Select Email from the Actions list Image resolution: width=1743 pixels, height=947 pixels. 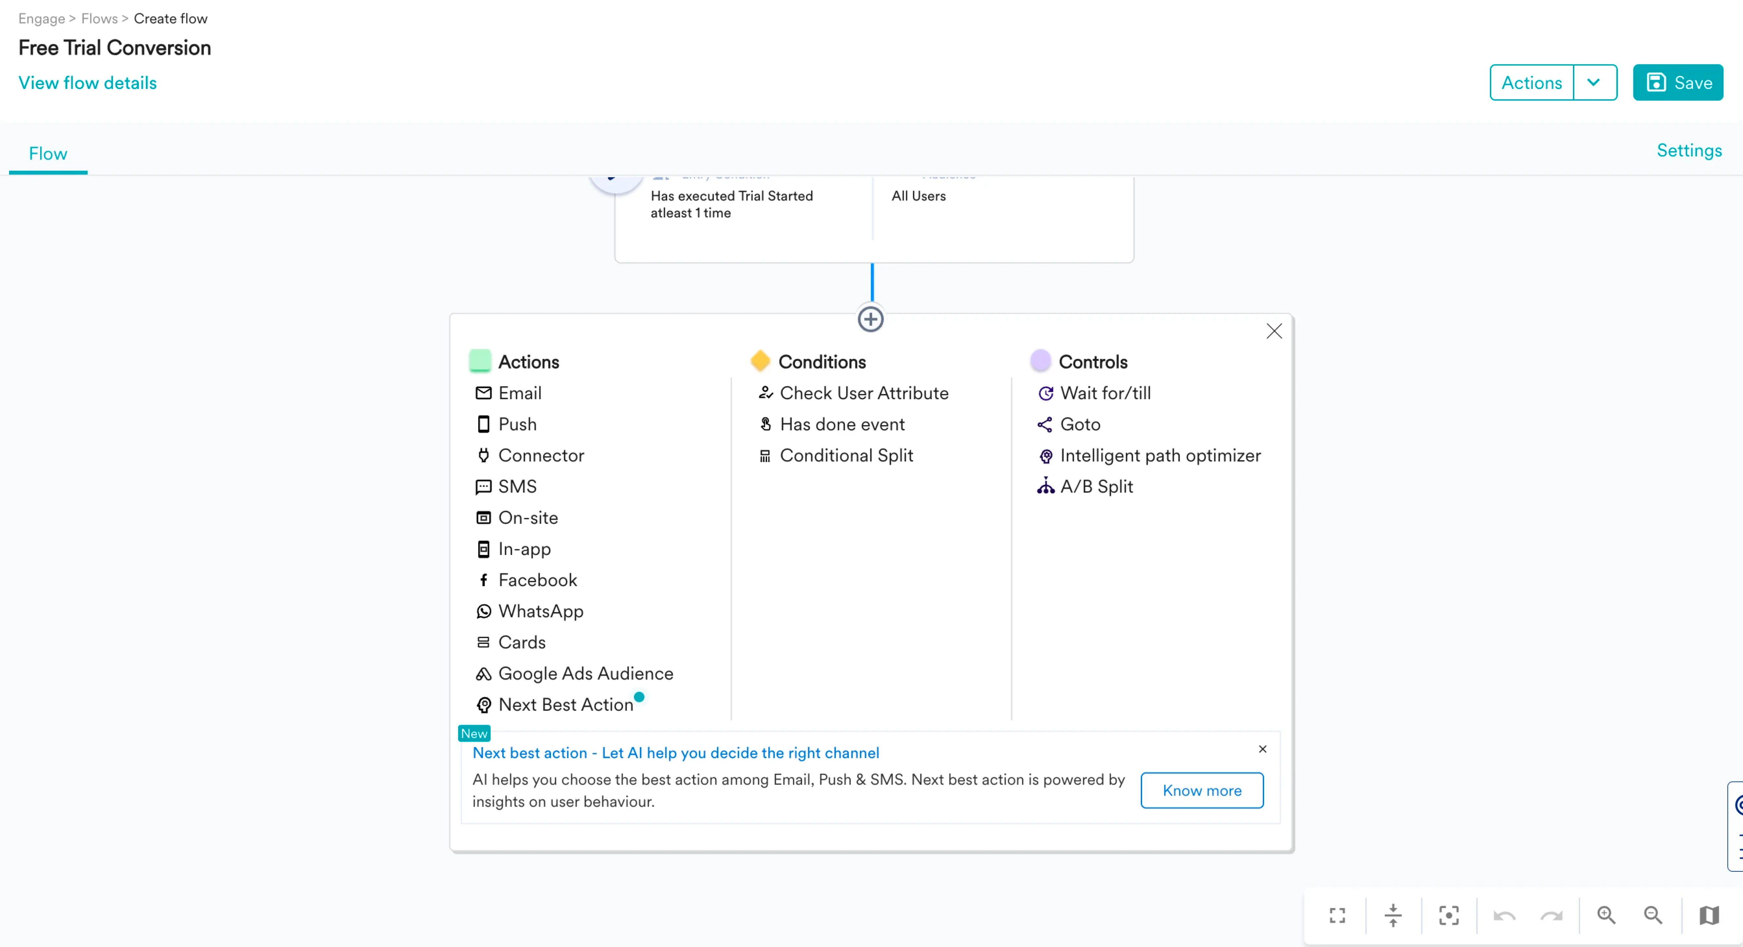click(519, 393)
